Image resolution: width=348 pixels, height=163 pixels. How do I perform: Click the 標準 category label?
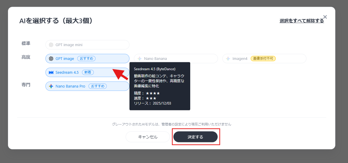(x=26, y=43)
